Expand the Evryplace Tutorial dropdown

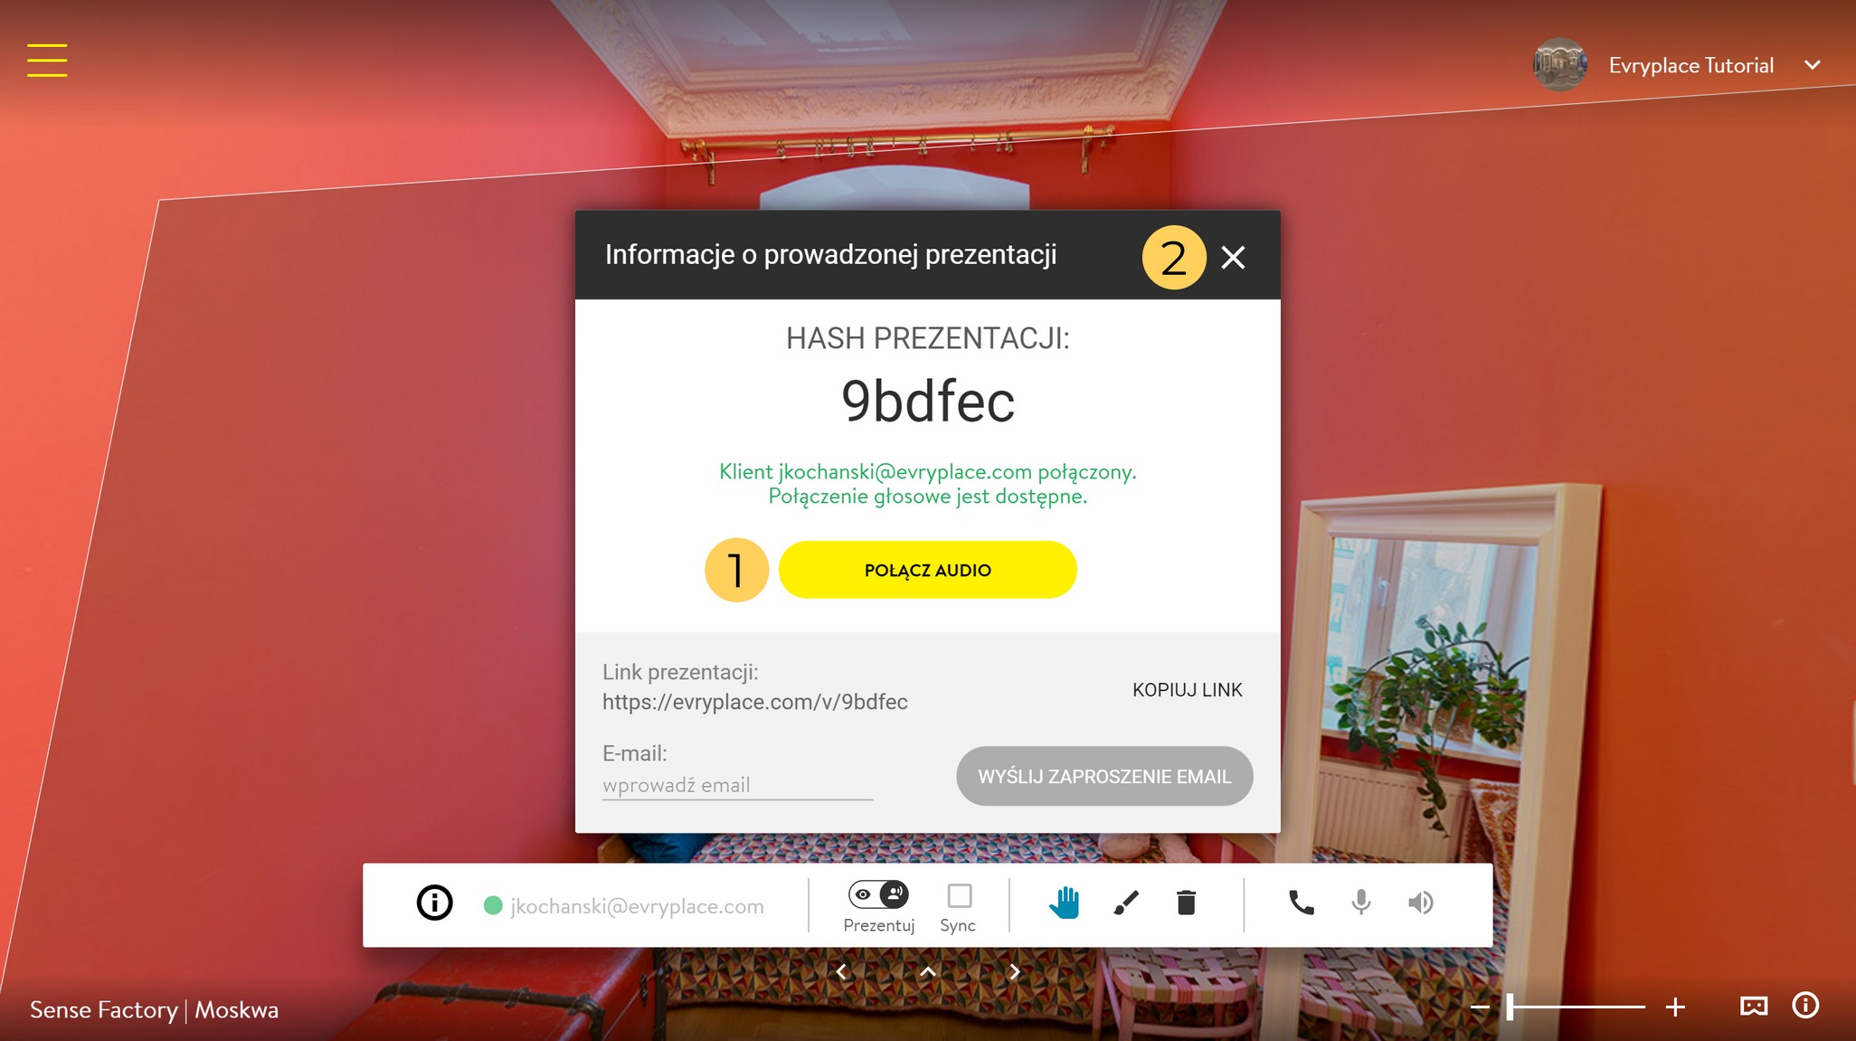[x=1815, y=63]
